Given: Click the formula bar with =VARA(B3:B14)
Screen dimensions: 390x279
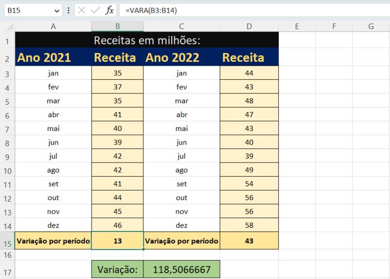Looking at the screenshot, I should [254, 10].
